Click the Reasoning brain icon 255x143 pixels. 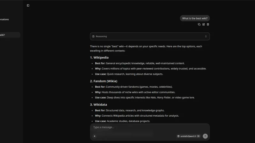click(x=93, y=36)
